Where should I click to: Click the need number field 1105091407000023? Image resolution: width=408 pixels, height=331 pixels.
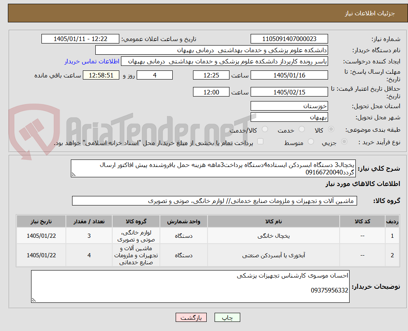289,39
